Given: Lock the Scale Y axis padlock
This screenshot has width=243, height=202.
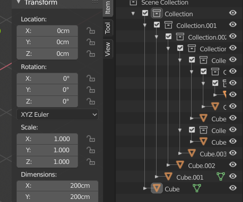Looking at the screenshot, I should 91,150.
